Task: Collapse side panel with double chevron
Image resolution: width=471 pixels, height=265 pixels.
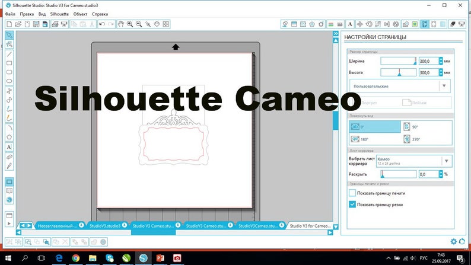Action: click(336, 34)
